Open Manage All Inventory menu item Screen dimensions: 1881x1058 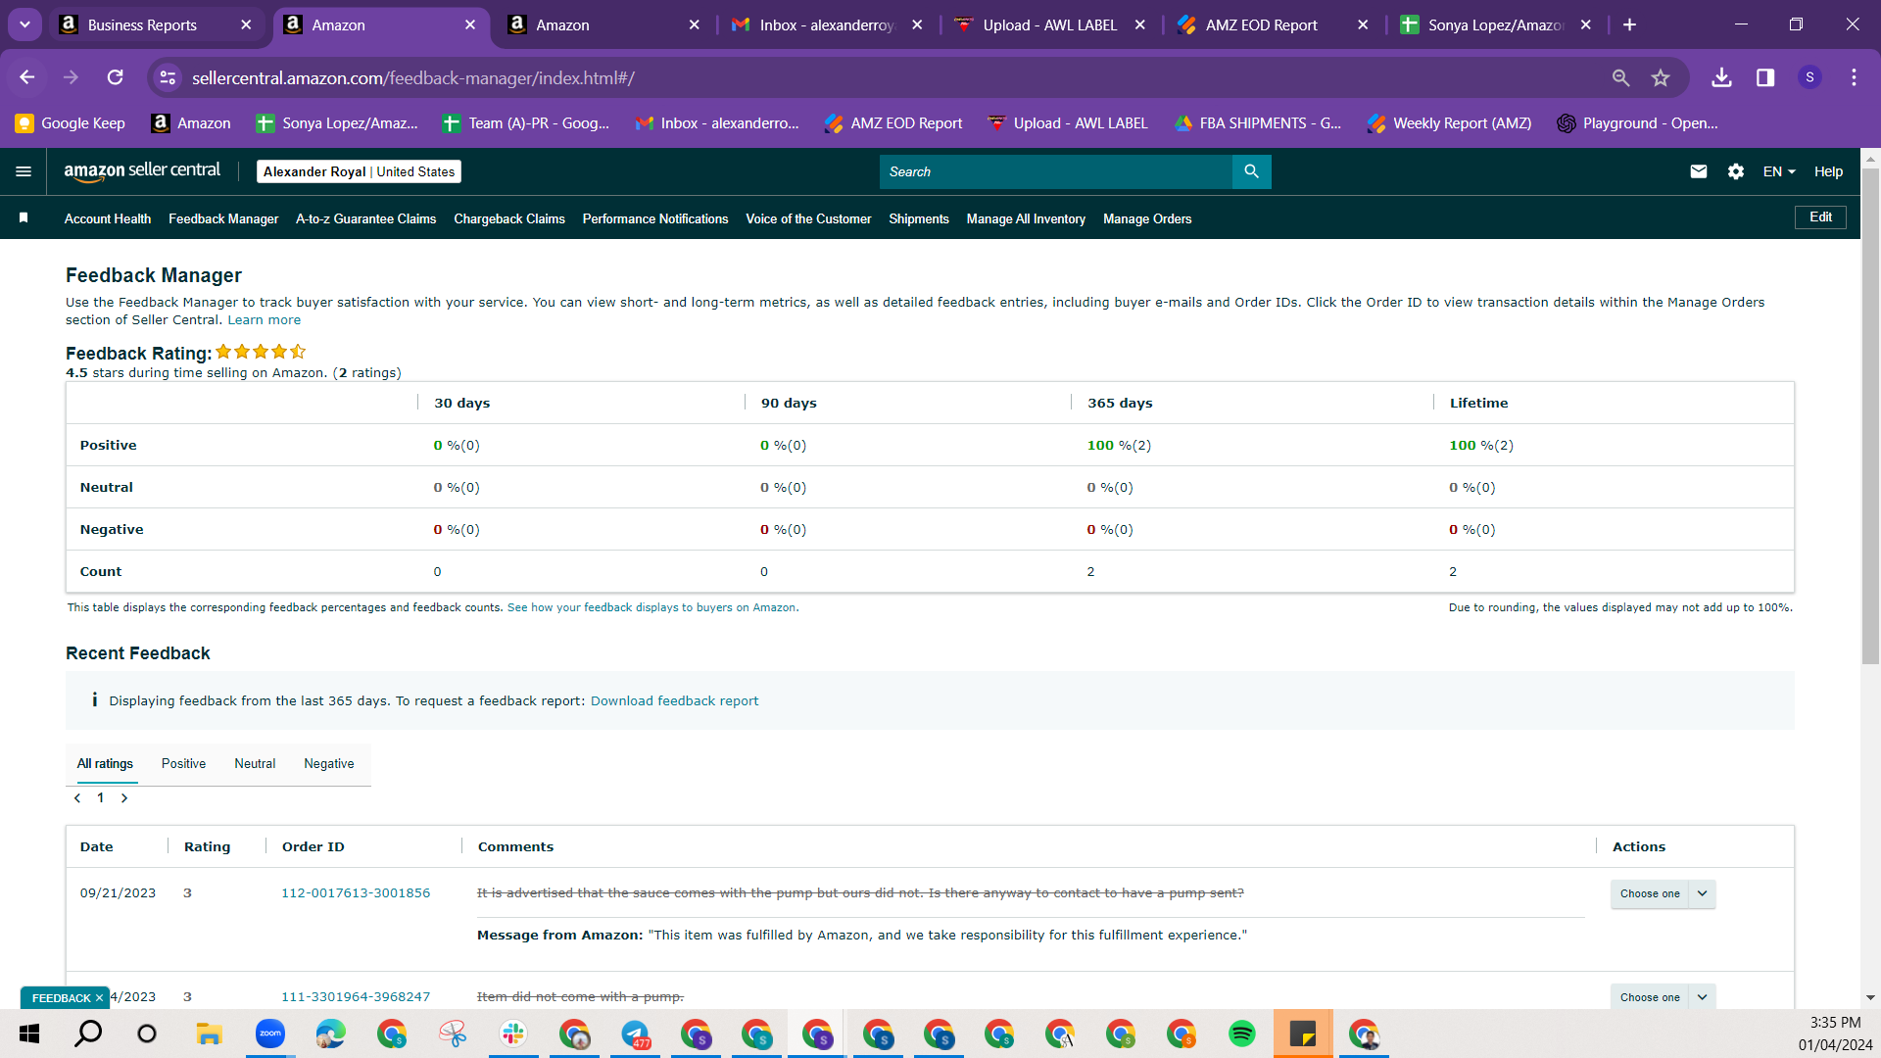pyautogui.click(x=1026, y=218)
